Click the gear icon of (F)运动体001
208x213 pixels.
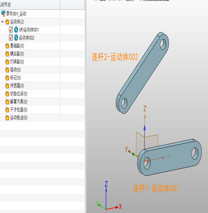pyautogui.click(x=16, y=30)
